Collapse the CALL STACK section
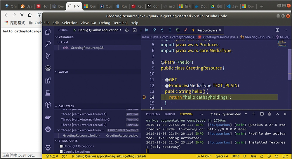This screenshot has height=159, width=292. tap(56, 106)
